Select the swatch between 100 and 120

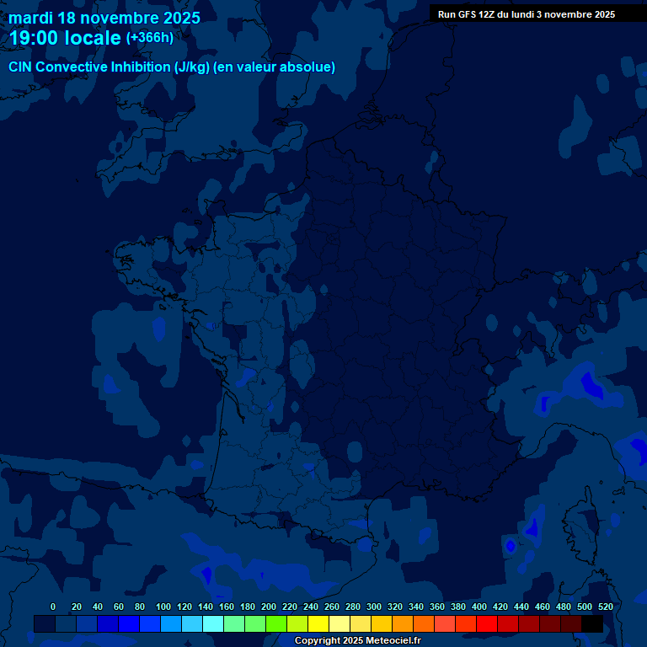point(171,623)
